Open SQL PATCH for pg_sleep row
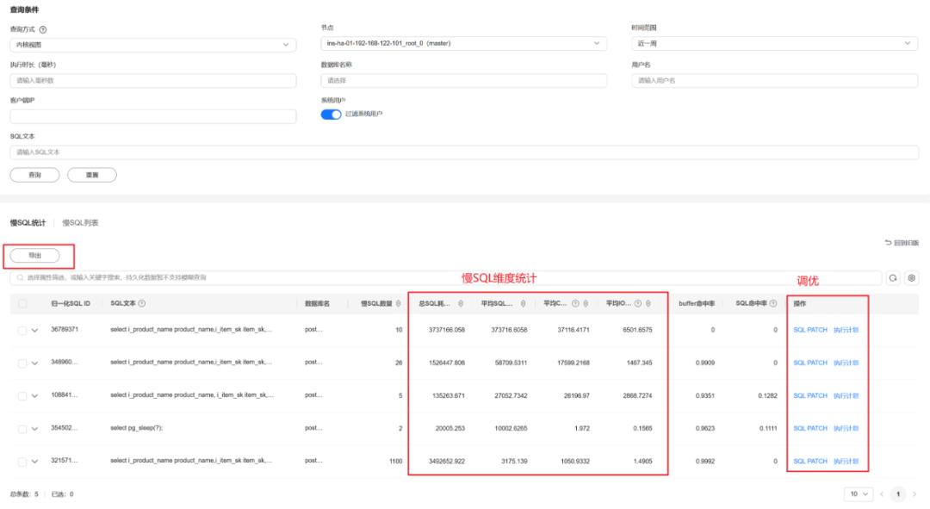This screenshot has width=930, height=509. [x=810, y=428]
